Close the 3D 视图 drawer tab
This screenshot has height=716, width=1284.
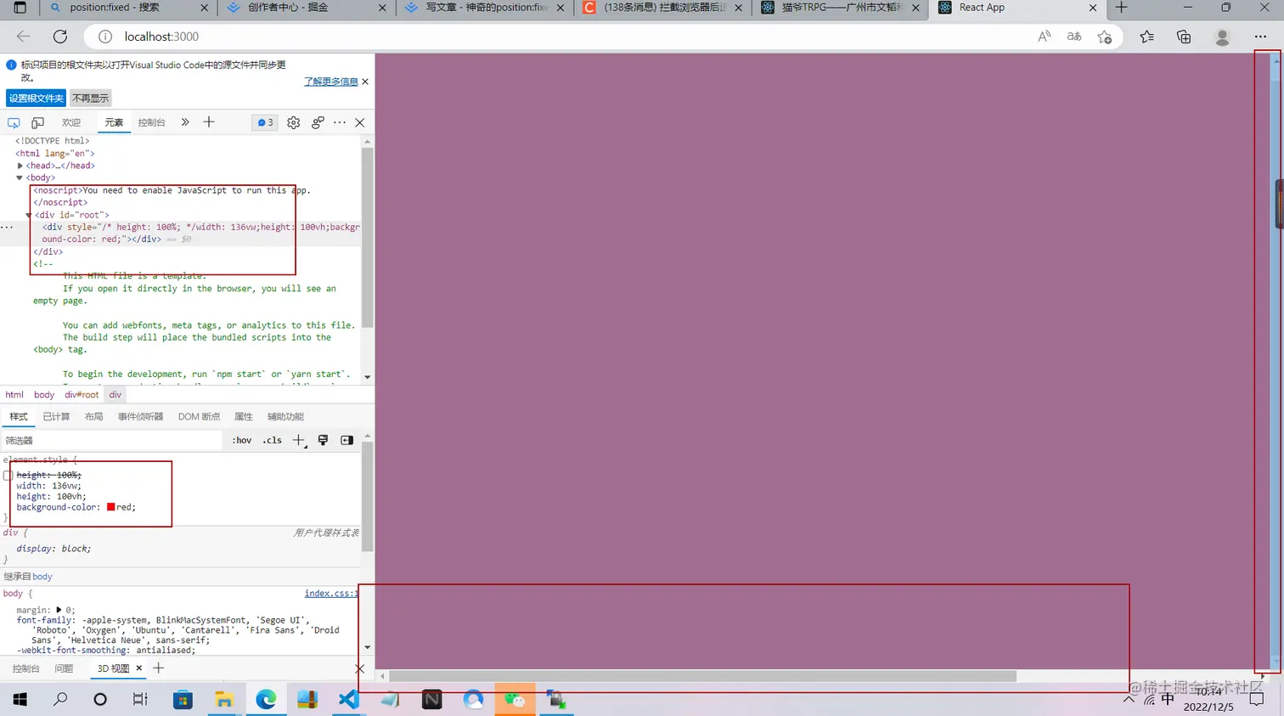139,668
